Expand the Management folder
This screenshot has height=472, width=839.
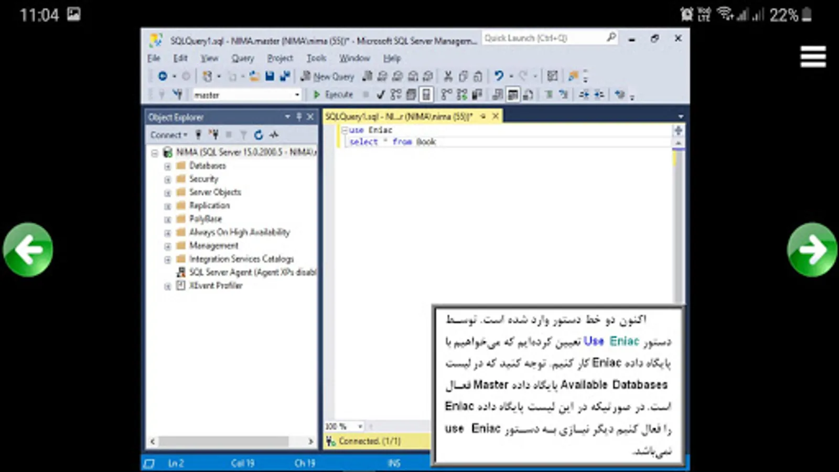tap(168, 246)
